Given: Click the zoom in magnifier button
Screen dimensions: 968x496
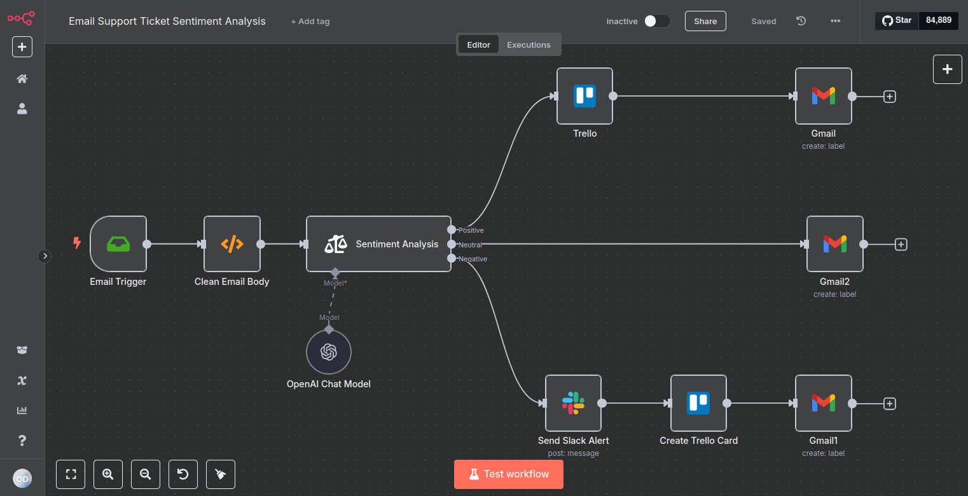Looking at the screenshot, I should coord(108,474).
